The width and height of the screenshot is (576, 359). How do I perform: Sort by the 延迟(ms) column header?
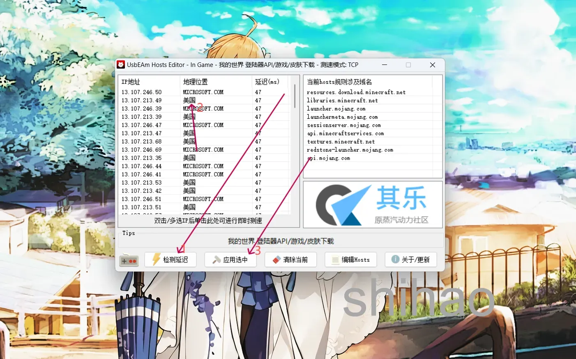pyautogui.click(x=267, y=82)
